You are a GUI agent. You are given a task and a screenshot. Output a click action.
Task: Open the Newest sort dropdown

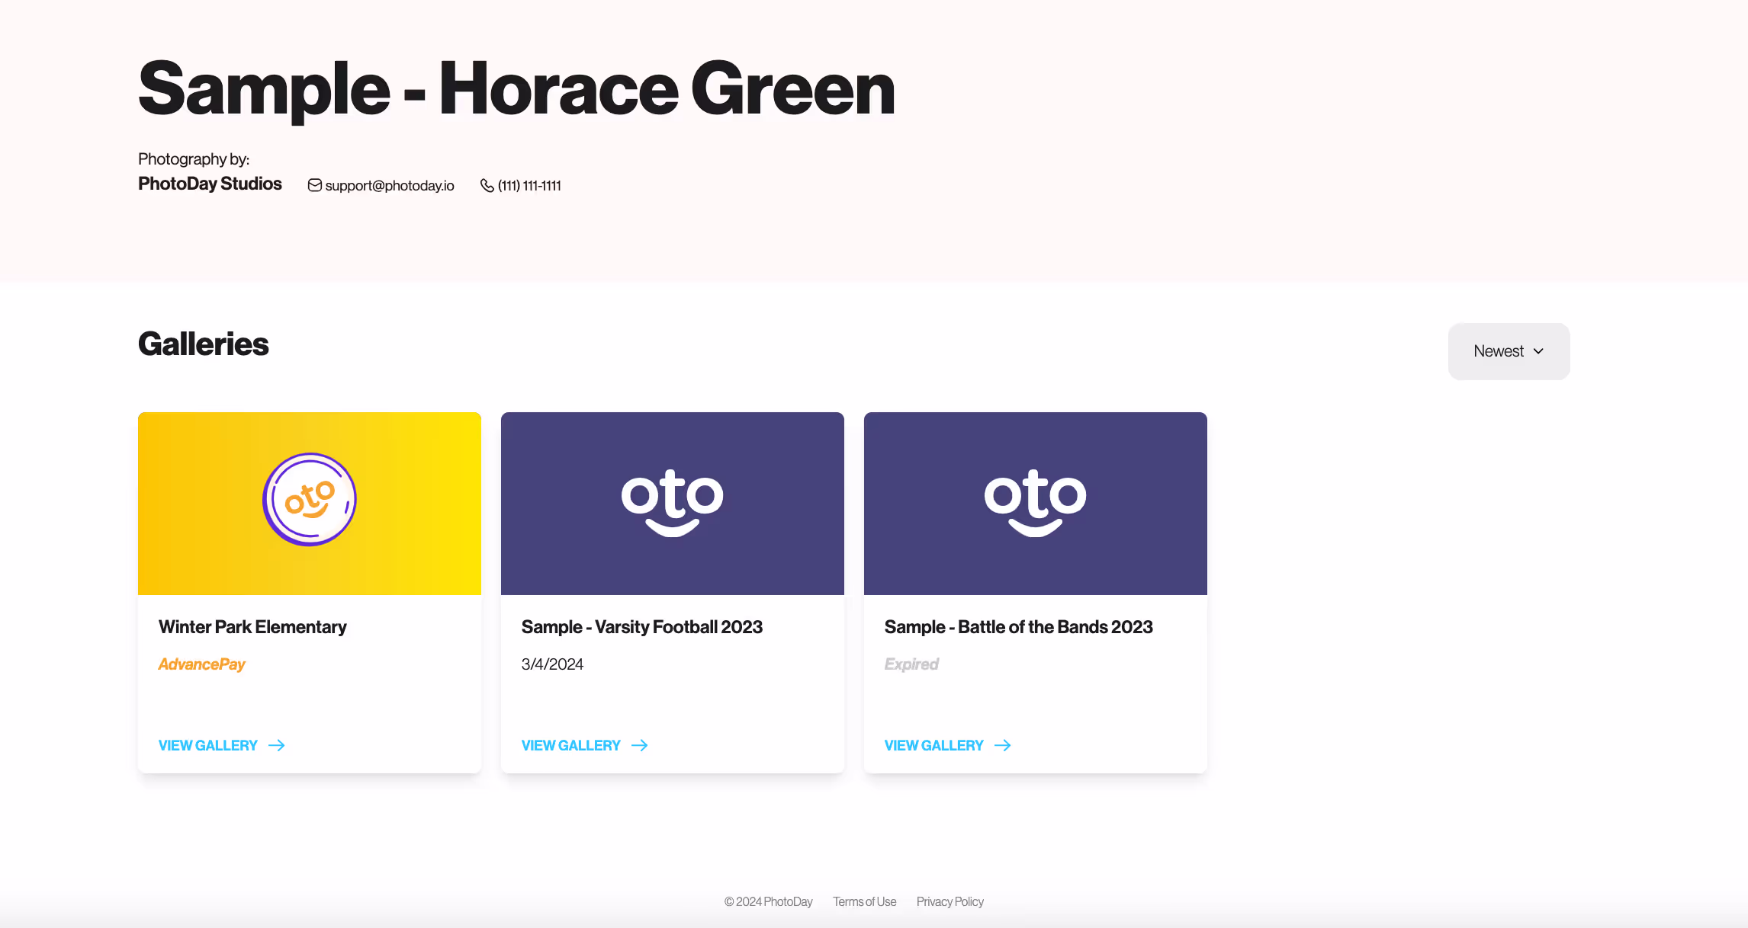pos(1509,351)
